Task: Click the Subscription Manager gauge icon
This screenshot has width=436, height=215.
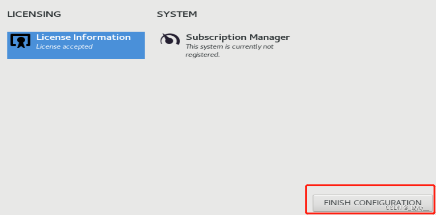Action: pos(169,40)
